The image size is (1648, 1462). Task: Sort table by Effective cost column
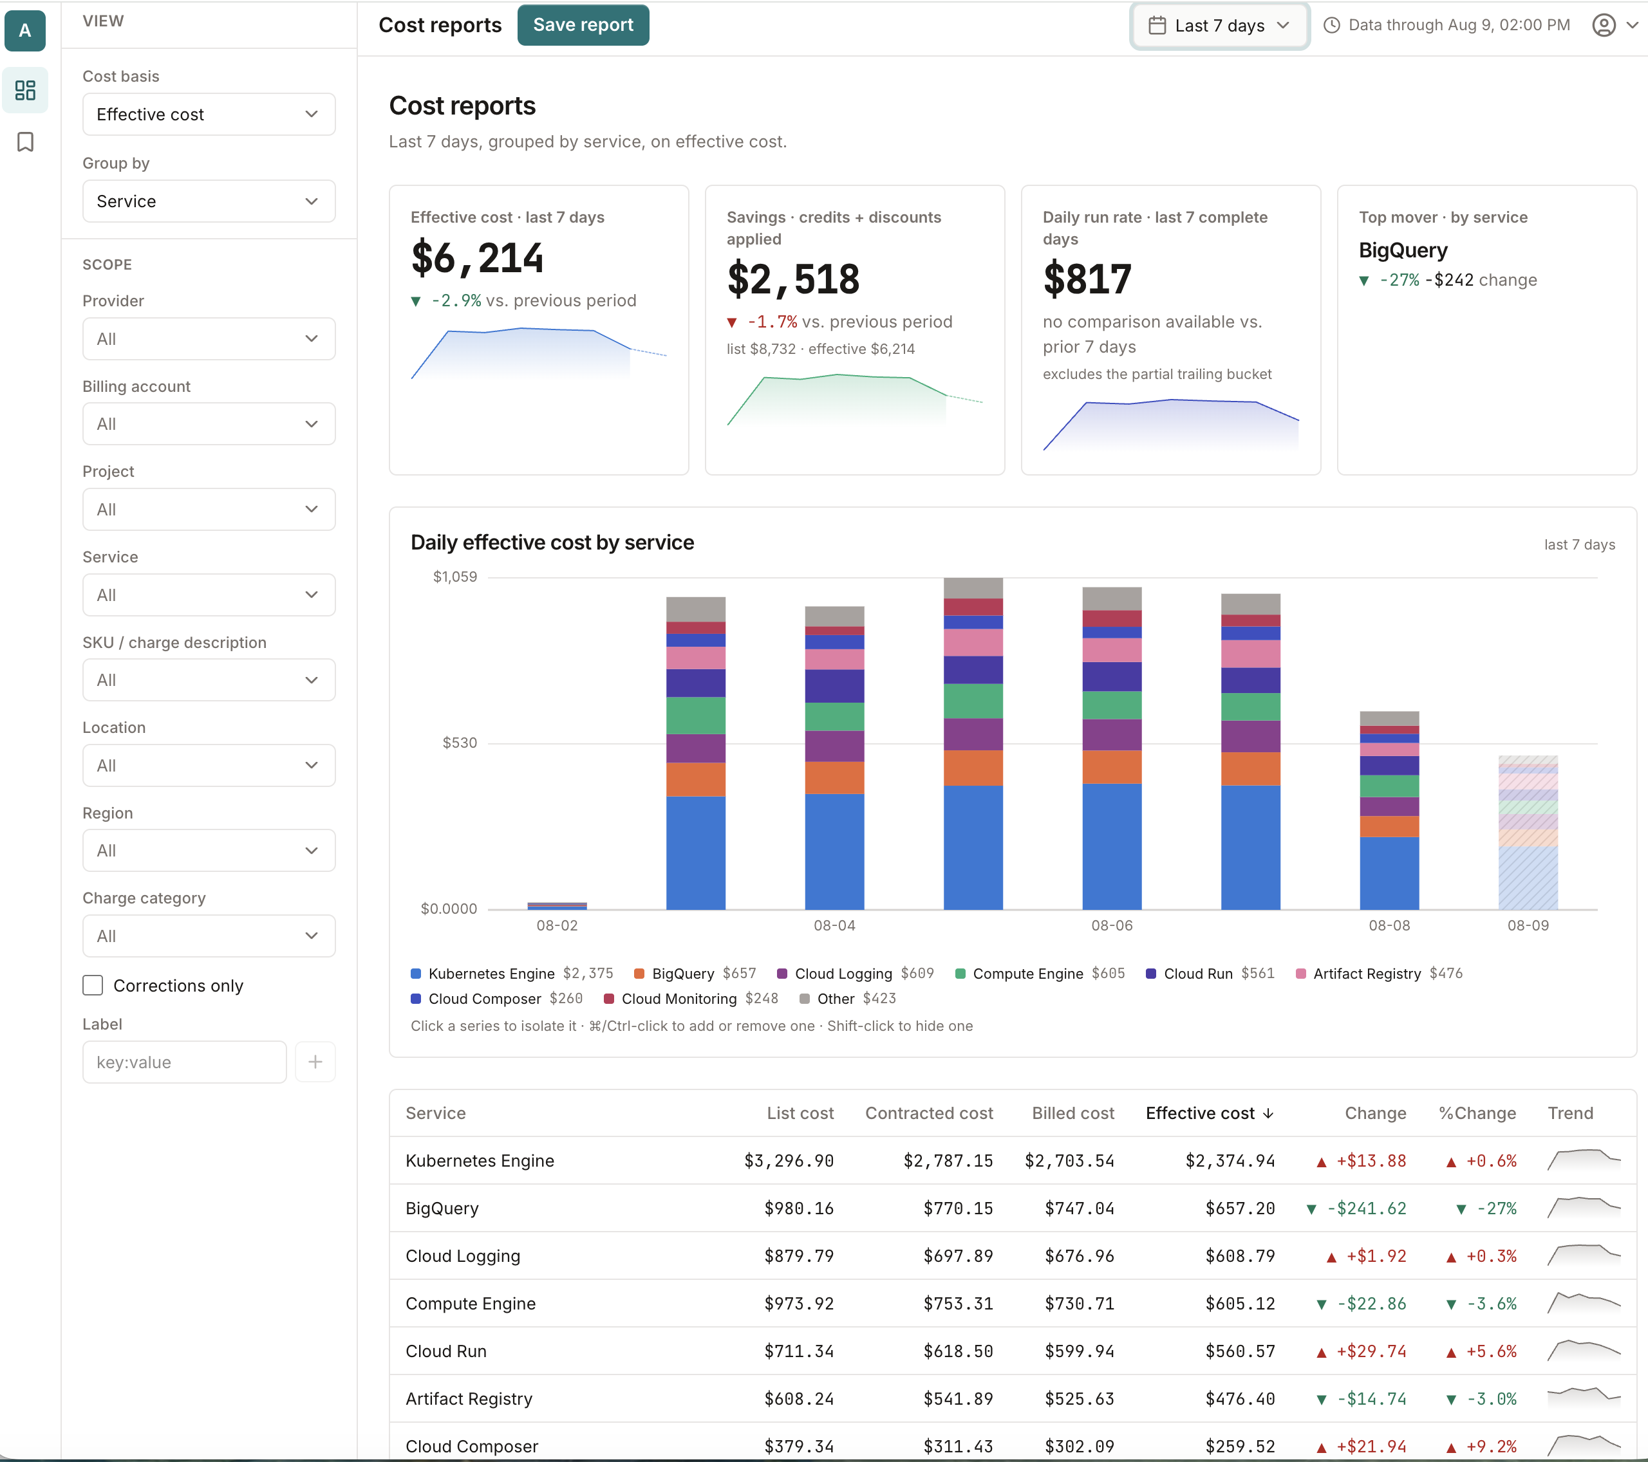pyautogui.click(x=1210, y=1113)
